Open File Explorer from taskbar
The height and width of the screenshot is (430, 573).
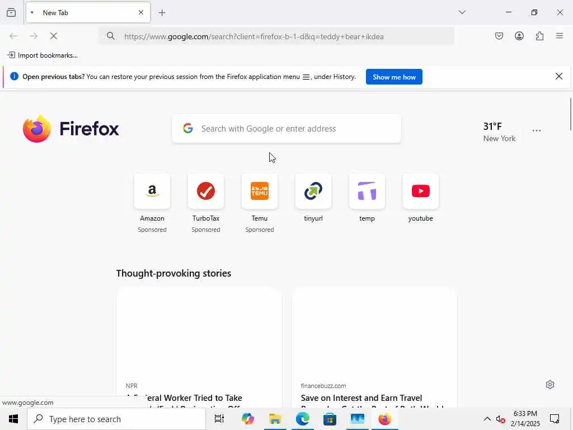(275, 419)
